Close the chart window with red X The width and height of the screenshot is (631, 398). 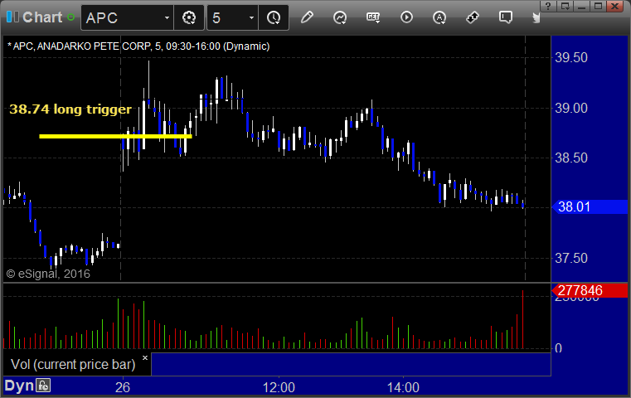click(x=615, y=6)
